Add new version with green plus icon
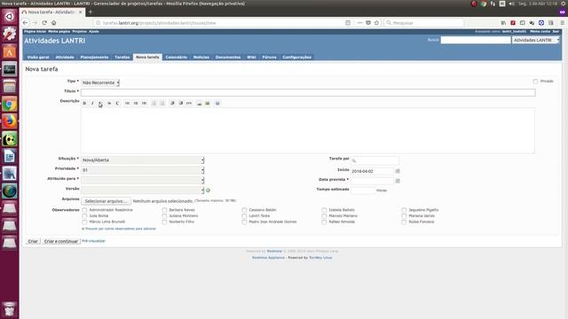 click(208, 191)
